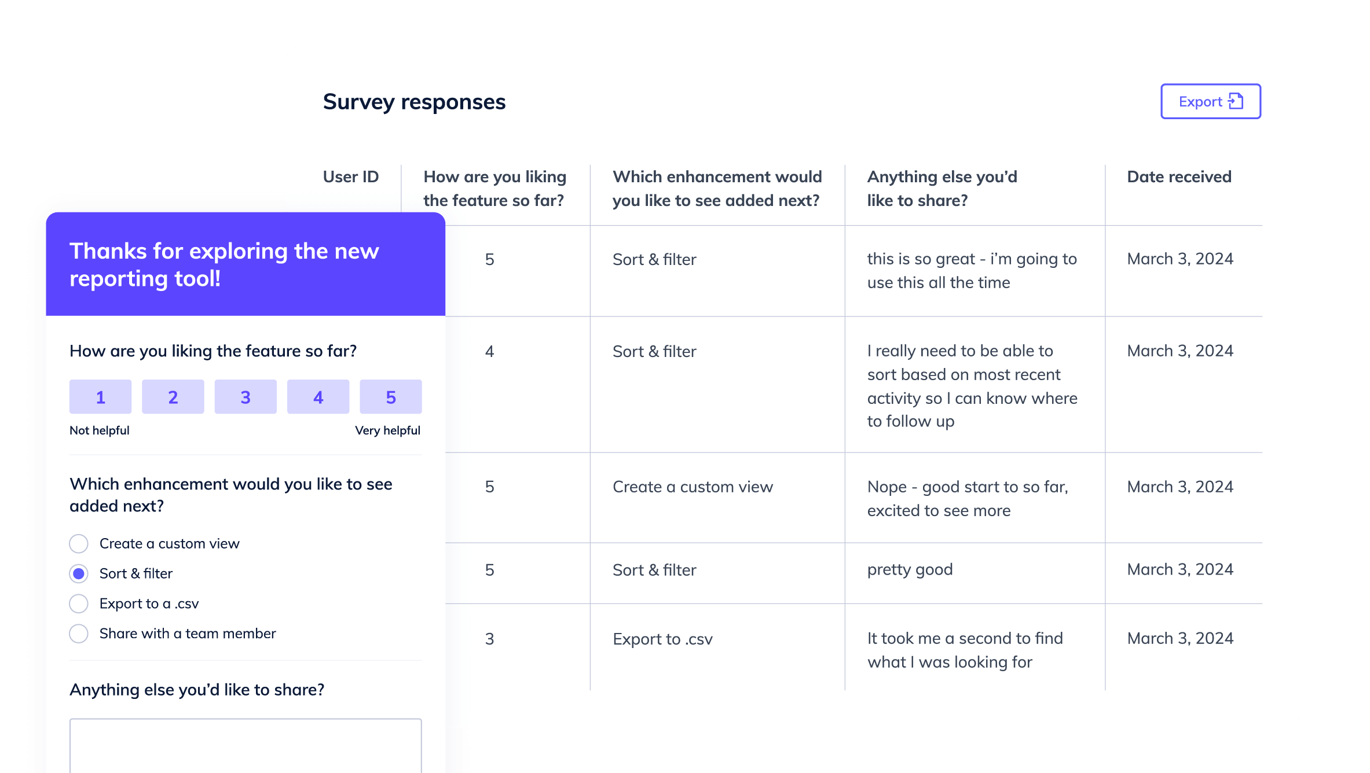Click the Export button
This screenshot has height=773, width=1370.
point(1211,101)
